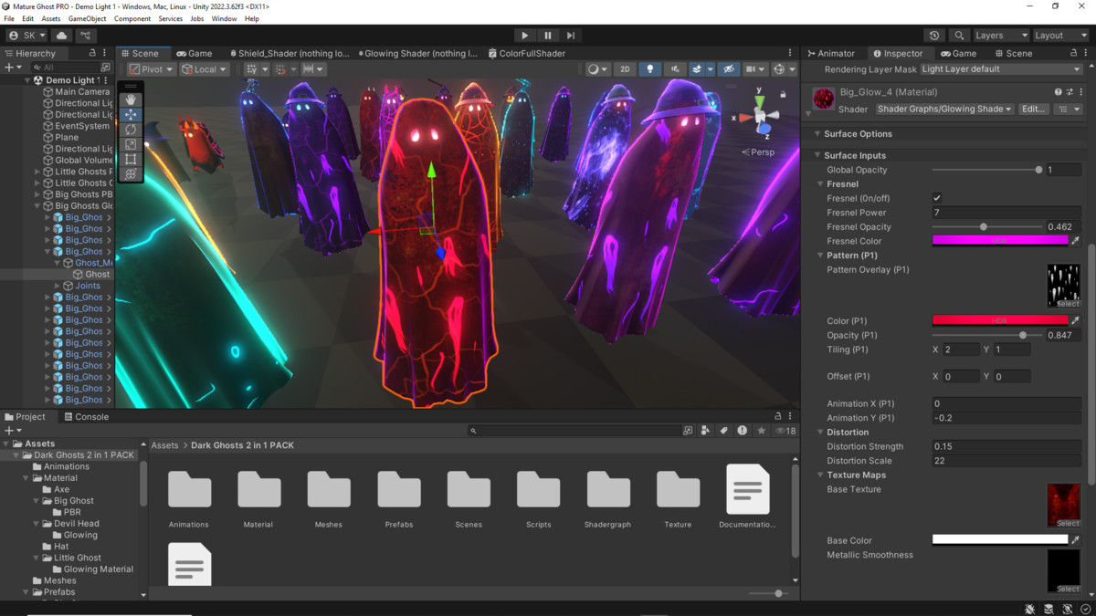Image resolution: width=1096 pixels, height=616 pixels.
Task: Select the Hand view tool
Action: point(131,99)
